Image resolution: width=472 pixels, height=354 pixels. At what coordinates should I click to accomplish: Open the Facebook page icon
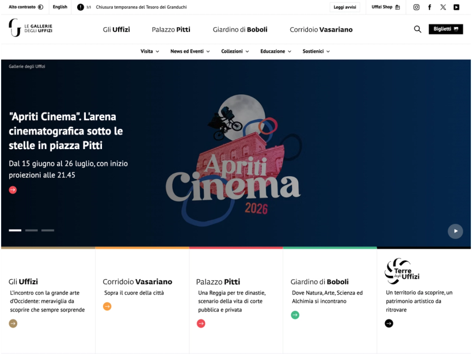[x=429, y=7]
